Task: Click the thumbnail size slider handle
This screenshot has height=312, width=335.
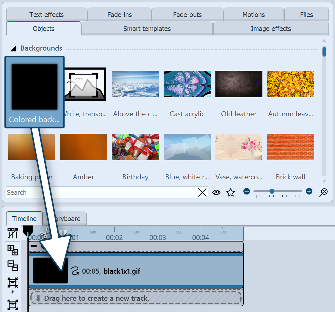Action: 272,191
